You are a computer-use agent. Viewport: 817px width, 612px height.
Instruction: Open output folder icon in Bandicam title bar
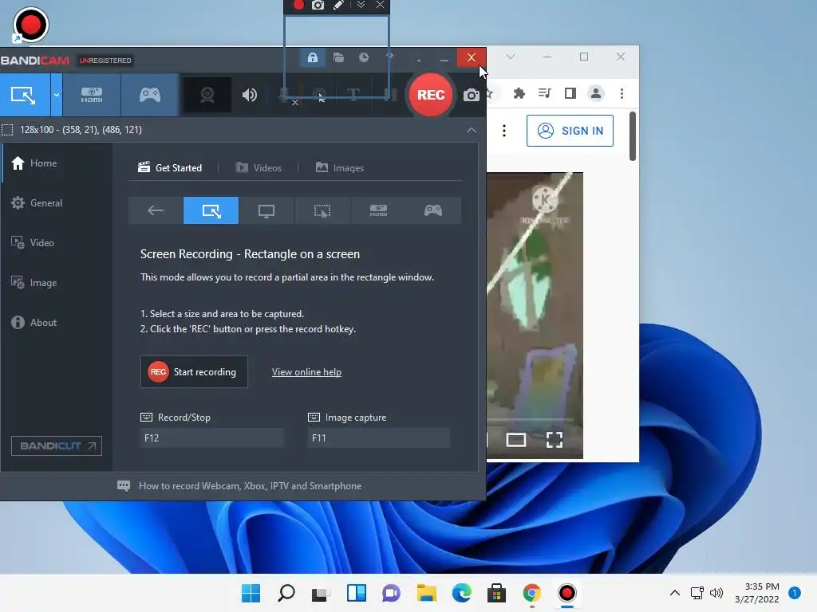(338, 57)
